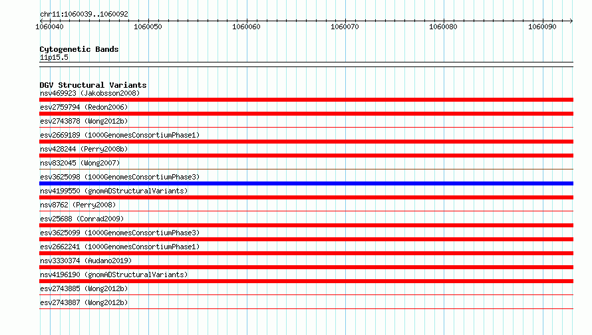592x335 pixels.
Task: Click ruler position label 1060070
Action: coord(345,27)
